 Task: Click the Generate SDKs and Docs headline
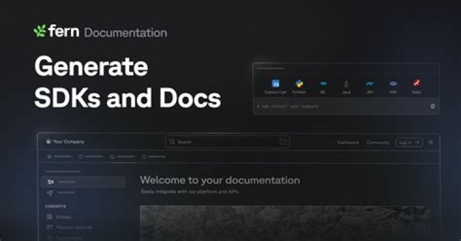tap(127, 82)
